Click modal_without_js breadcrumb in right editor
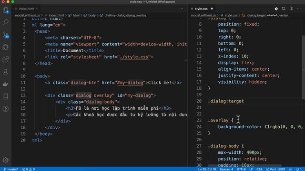 203,15
